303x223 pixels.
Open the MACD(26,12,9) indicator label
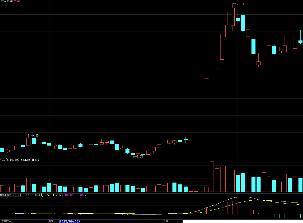(10, 195)
